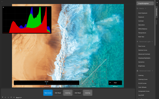
Task: Open the RGB Method dropdown
Action: point(115,83)
